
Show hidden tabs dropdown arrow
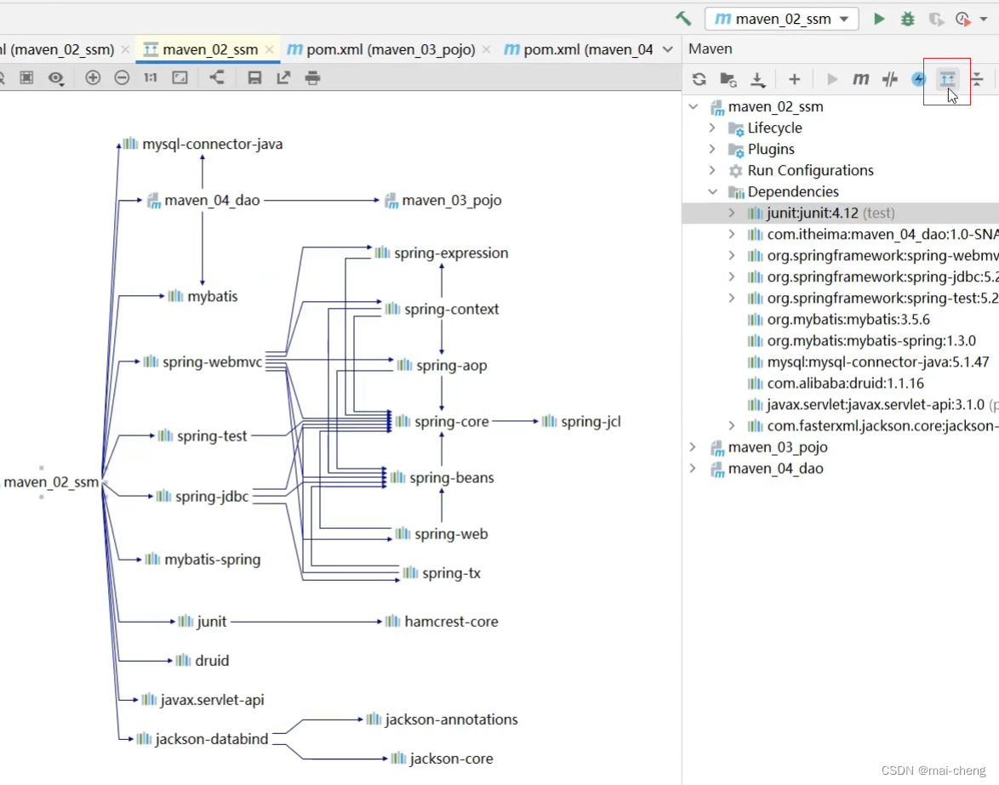point(668,49)
